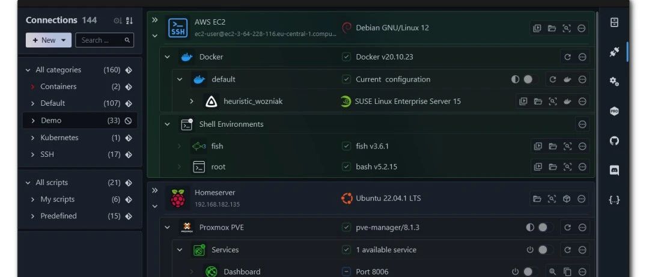Refresh Proxmox PVE row
Screen dimensions: 649x277
point(567,227)
